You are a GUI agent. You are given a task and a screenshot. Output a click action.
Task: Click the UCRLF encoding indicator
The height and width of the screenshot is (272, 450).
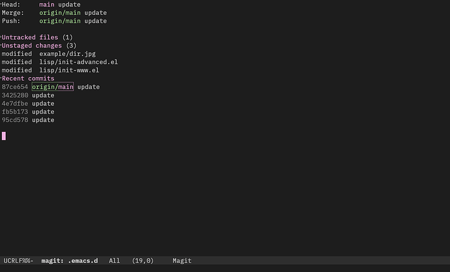tap(12, 261)
